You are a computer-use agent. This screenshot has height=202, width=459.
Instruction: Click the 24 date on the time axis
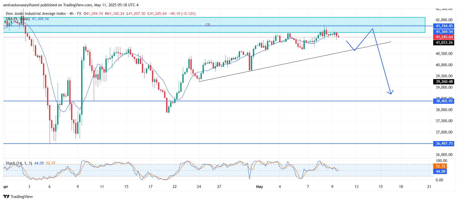199,187
